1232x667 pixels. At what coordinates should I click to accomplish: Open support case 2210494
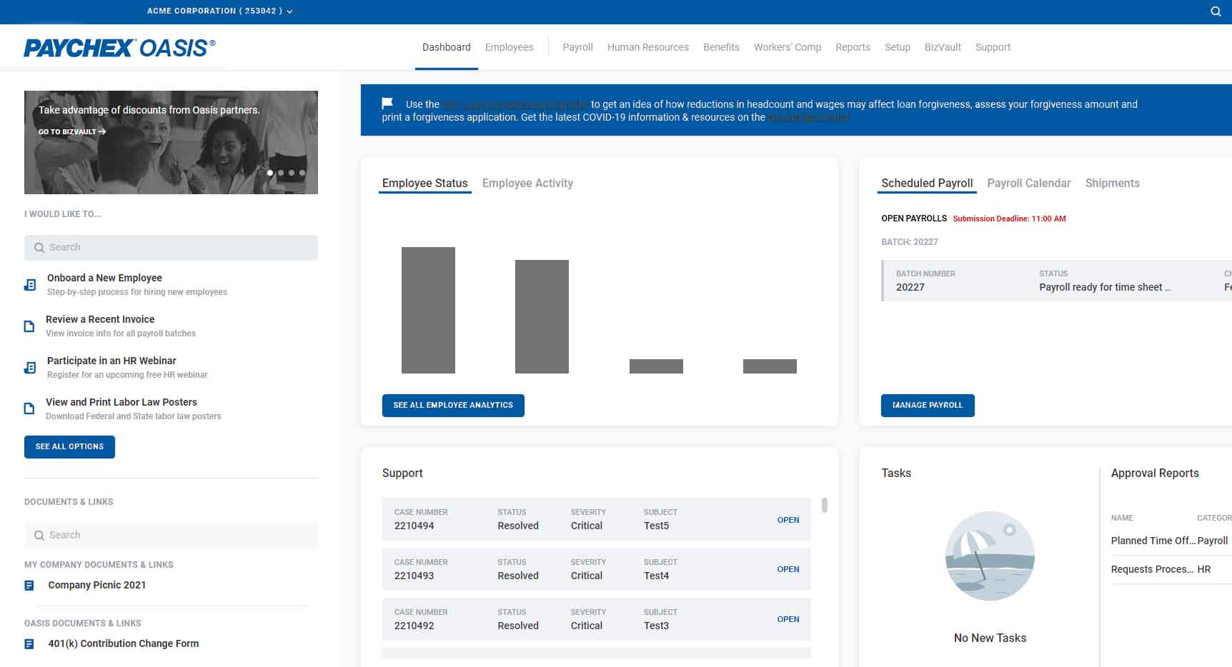pos(788,520)
